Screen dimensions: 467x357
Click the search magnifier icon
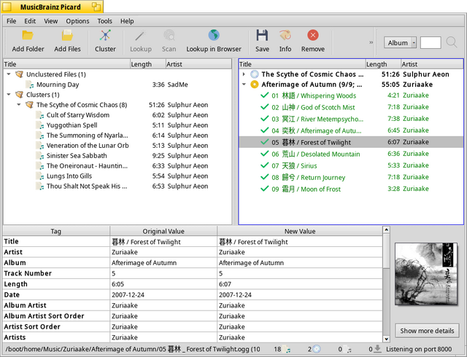pyautogui.click(x=452, y=42)
